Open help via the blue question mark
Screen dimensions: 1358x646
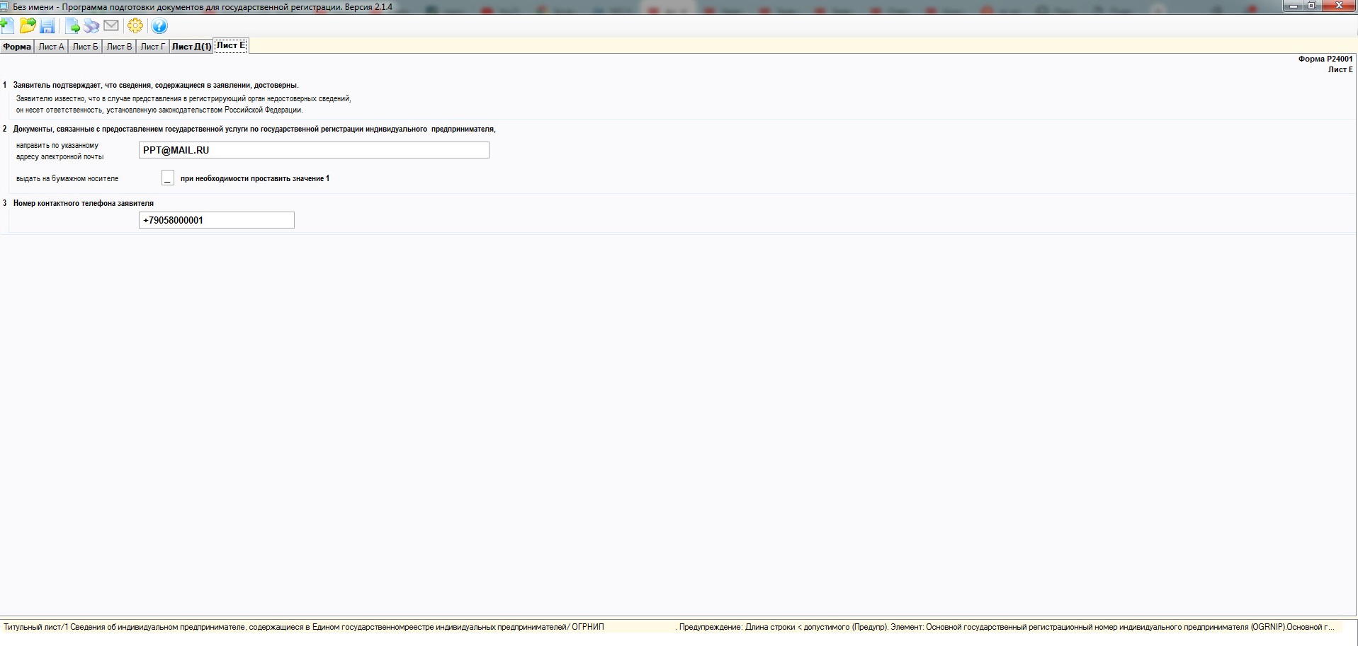[x=159, y=26]
